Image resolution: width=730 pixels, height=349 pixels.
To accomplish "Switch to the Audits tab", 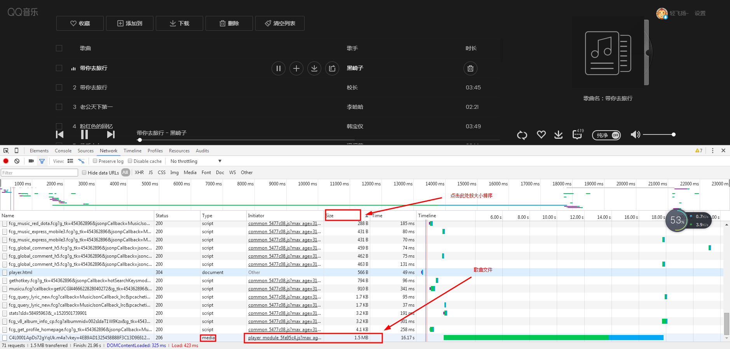I will [x=202, y=151].
